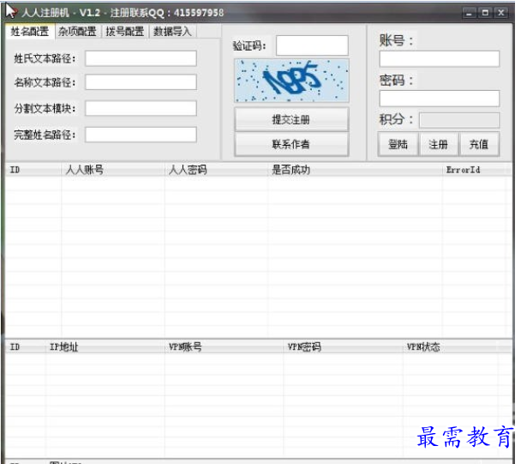This screenshot has width=521, height=464.
Task: Go to the 数据导入 tab
Action: tap(172, 32)
